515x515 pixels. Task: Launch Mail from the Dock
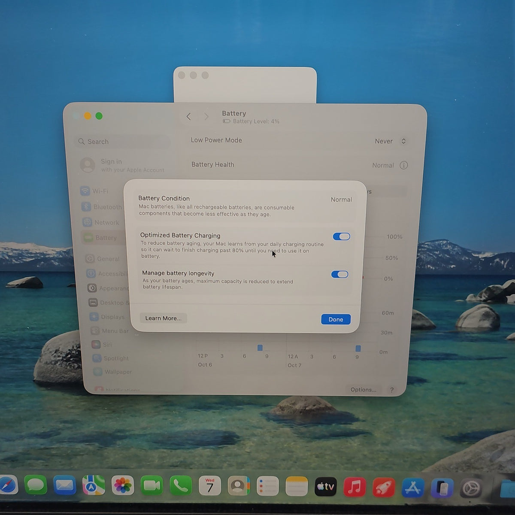(x=64, y=486)
